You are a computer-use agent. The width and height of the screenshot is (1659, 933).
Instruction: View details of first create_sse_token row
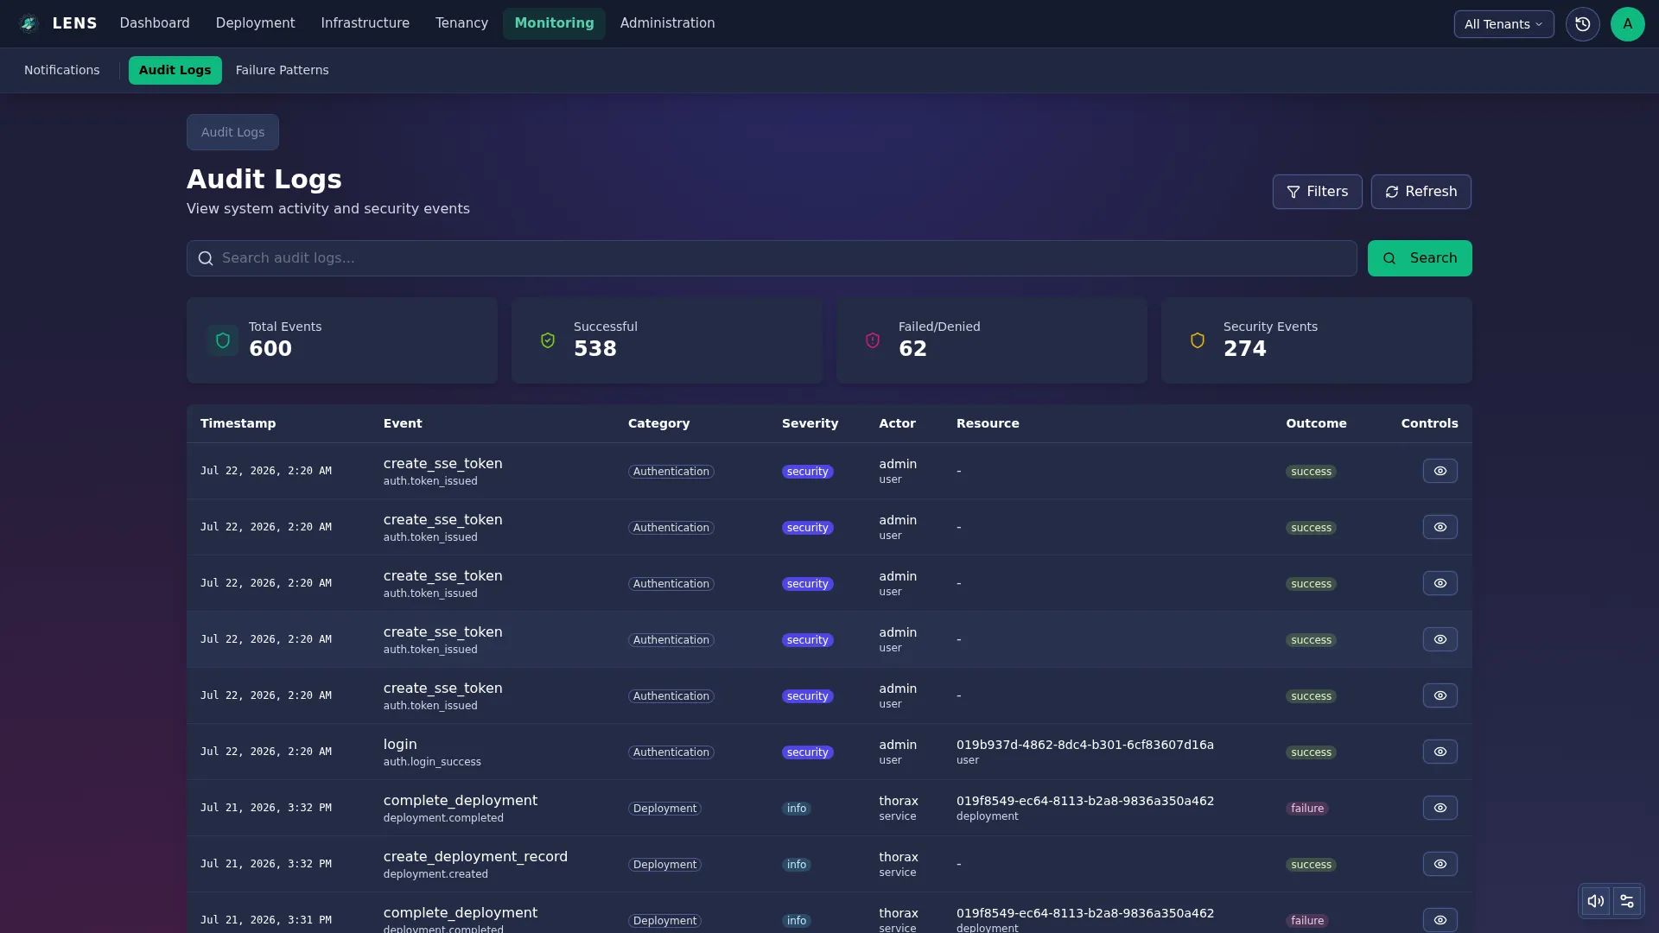[1440, 471]
